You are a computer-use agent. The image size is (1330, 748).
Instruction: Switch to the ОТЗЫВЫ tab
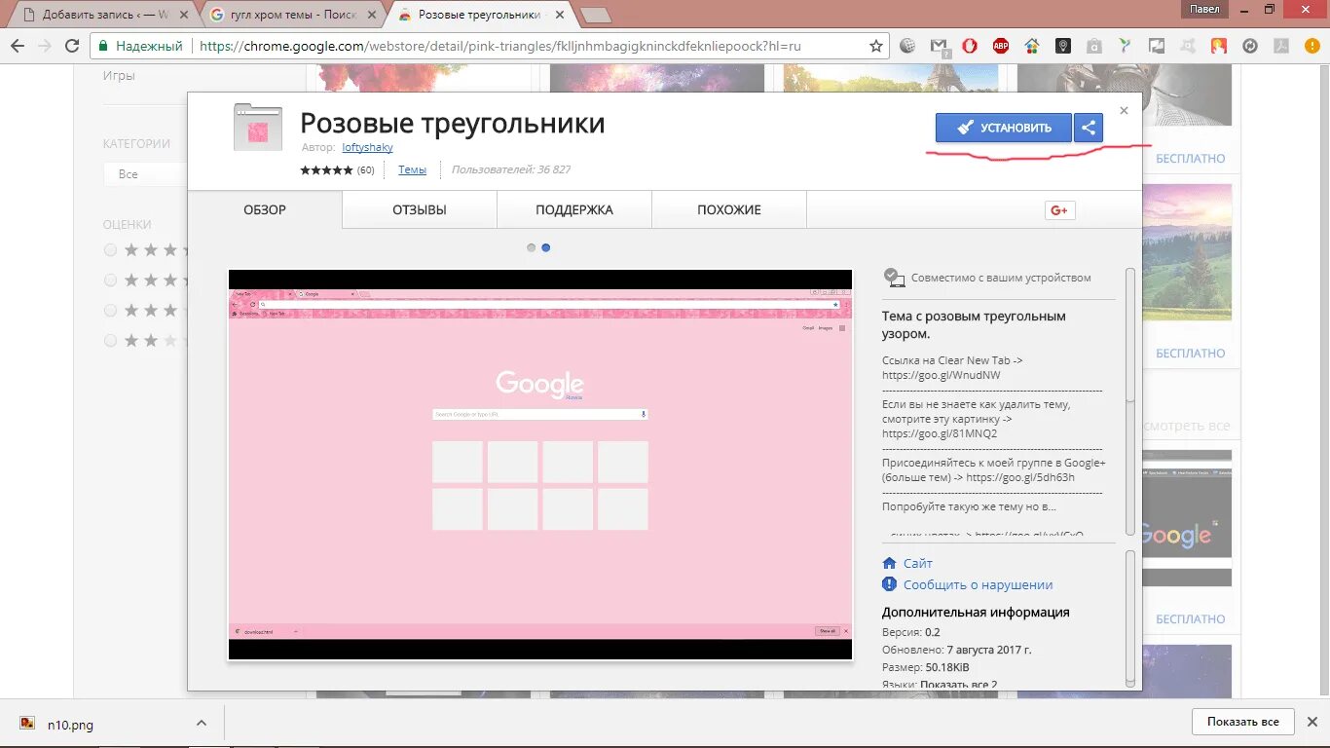point(420,210)
